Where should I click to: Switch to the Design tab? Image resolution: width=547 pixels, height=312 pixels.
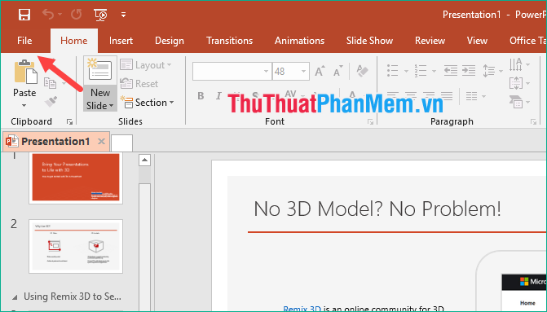[170, 41]
